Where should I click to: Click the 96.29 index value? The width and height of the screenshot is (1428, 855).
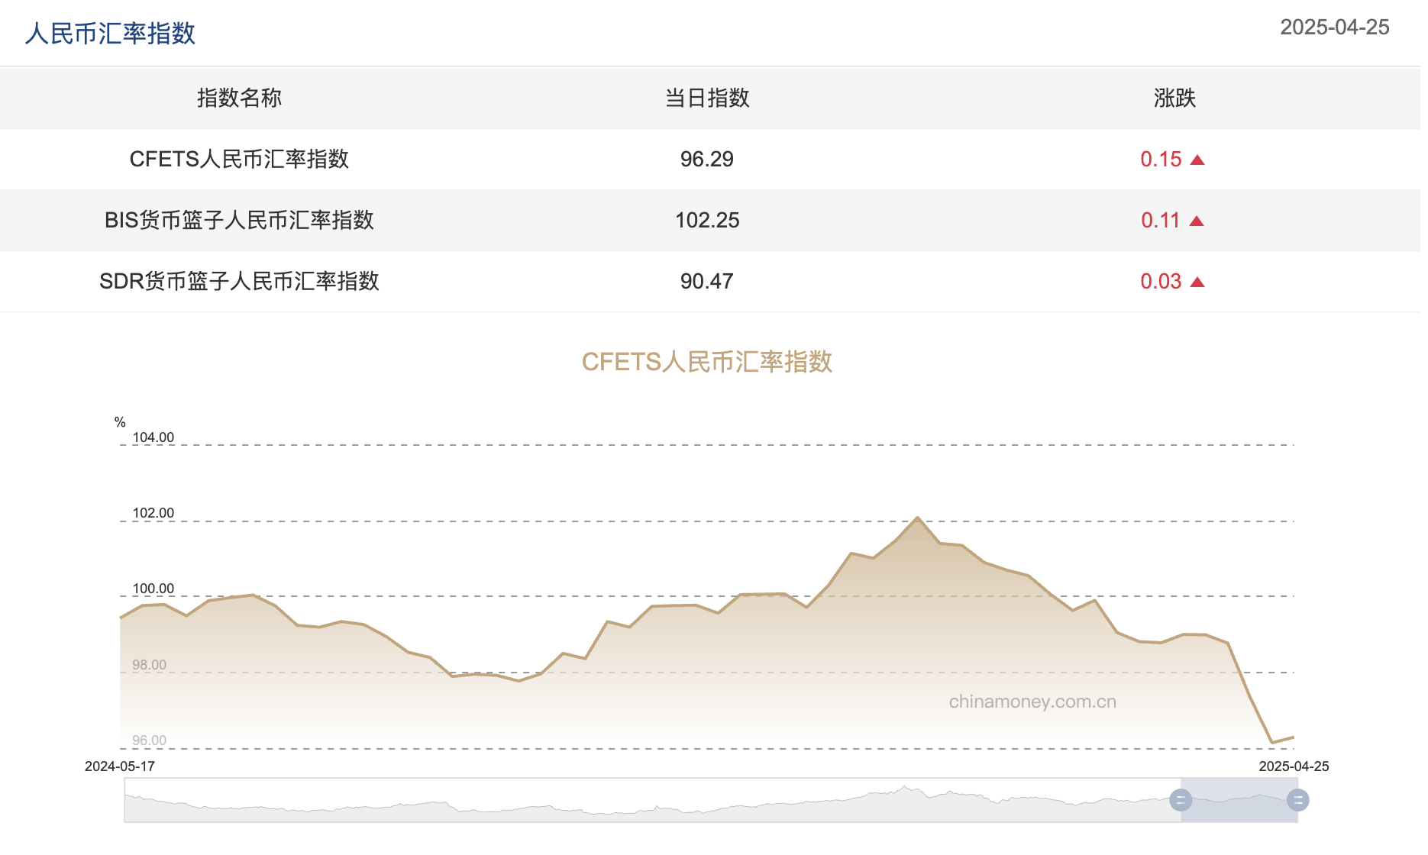(x=707, y=159)
